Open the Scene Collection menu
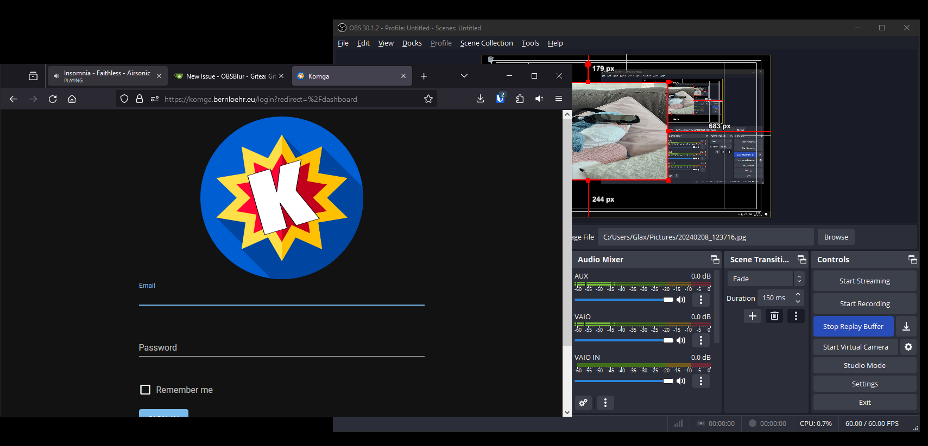Viewport: 928px width, 446px height. click(x=486, y=43)
